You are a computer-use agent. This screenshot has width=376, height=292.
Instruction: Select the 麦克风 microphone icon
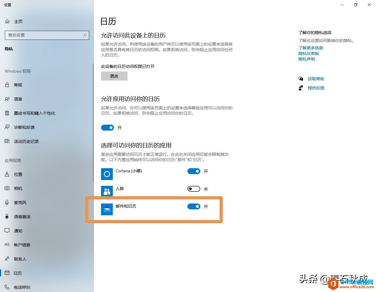[x=7, y=202]
